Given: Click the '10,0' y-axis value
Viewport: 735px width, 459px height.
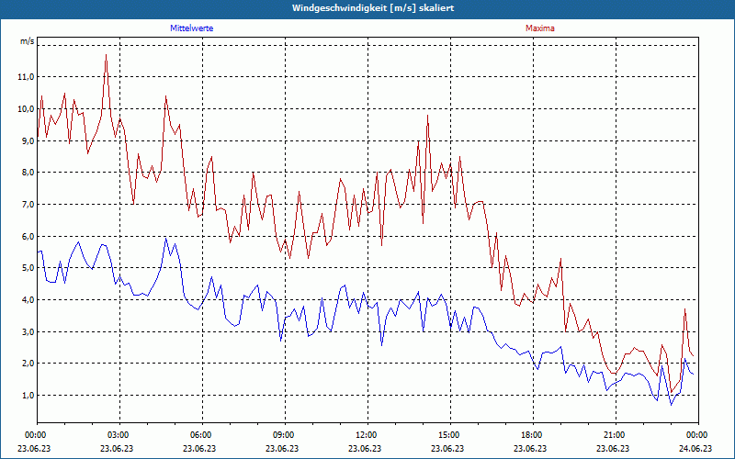Looking at the screenshot, I should [26, 108].
